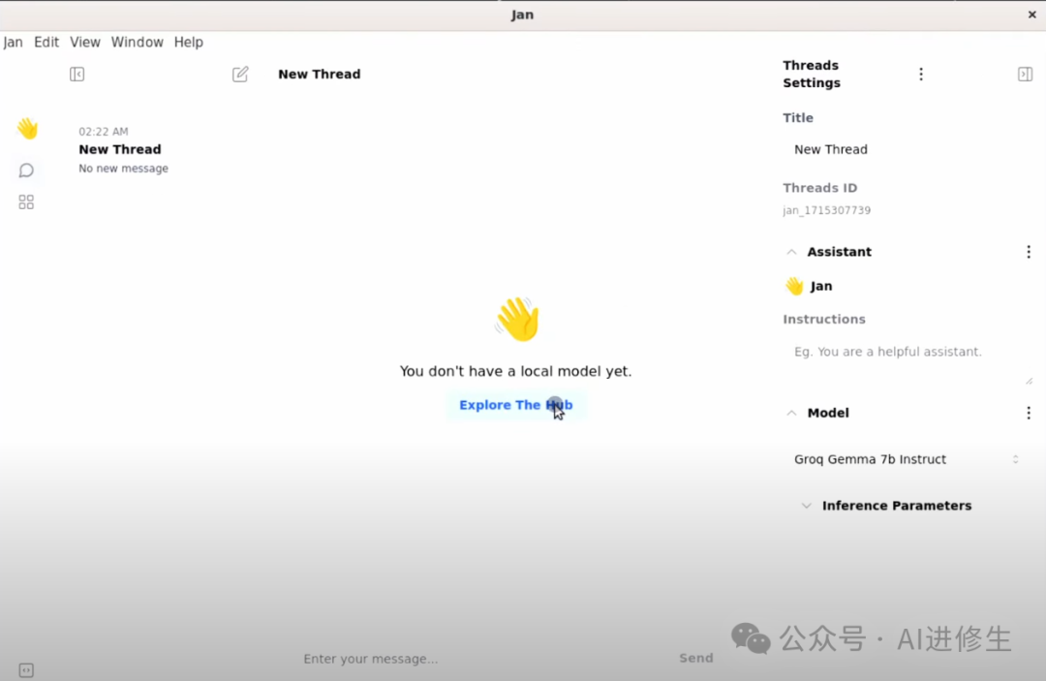Collapse the Model section chevron
This screenshot has width=1046, height=681.
tap(791, 414)
